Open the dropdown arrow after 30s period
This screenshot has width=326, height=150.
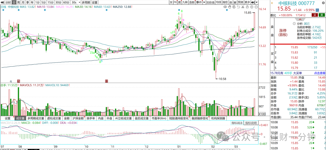pos(80,2)
